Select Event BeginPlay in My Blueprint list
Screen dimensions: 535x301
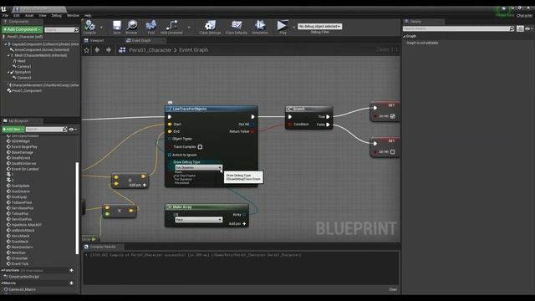pyautogui.click(x=24, y=147)
